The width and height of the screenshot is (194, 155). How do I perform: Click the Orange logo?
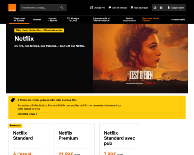pyautogui.click(x=12, y=8)
